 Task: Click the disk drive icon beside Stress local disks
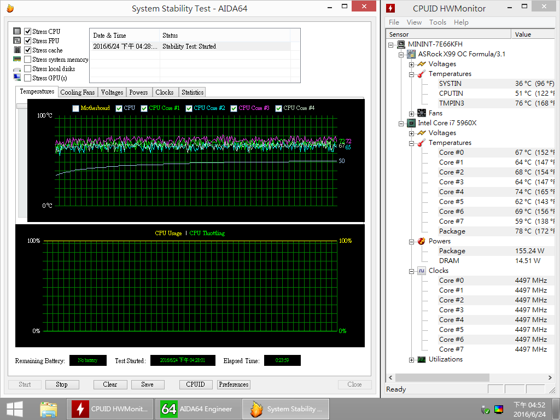17,69
